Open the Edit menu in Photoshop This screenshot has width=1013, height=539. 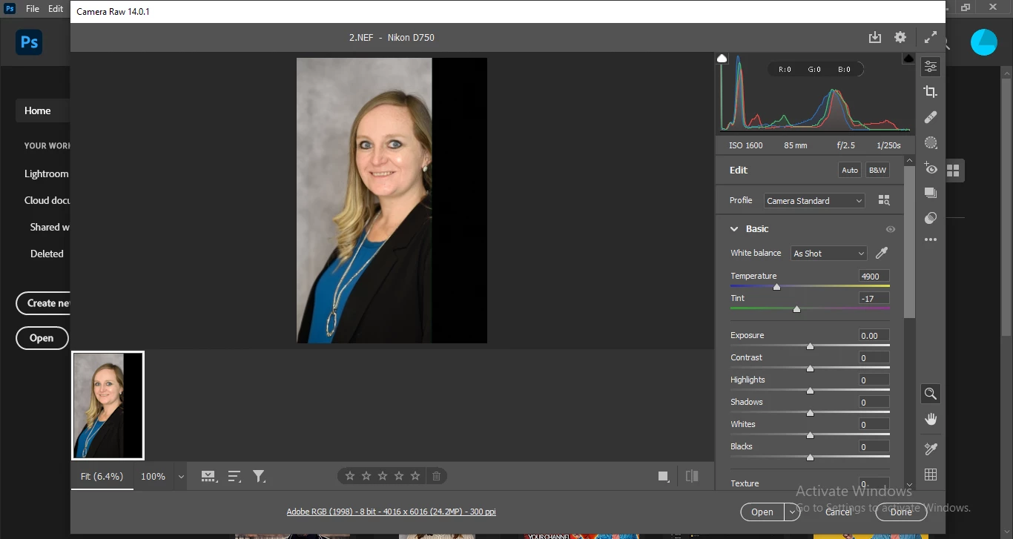[x=56, y=9]
